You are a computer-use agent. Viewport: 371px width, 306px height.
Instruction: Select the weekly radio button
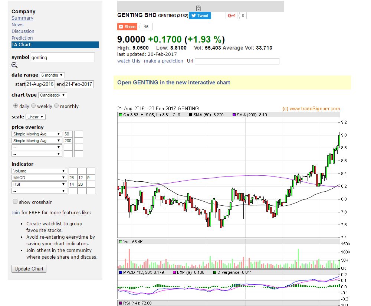coord(33,106)
